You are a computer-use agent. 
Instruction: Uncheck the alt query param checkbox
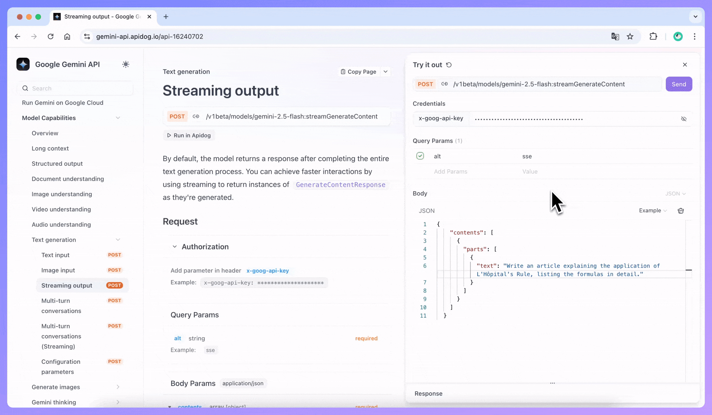point(420,156)
